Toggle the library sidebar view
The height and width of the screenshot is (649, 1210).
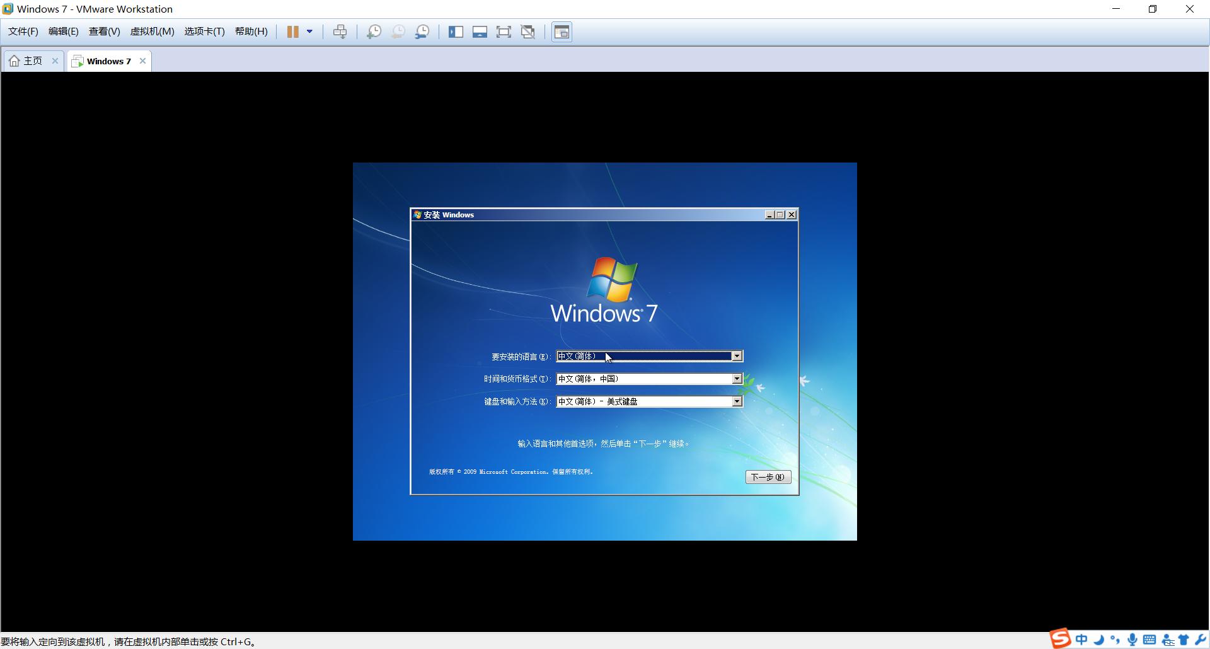tap(456, 32)
